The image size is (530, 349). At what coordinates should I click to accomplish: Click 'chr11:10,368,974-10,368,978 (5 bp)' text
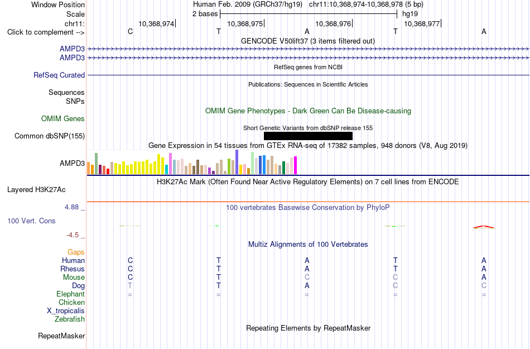coord(366,4)
